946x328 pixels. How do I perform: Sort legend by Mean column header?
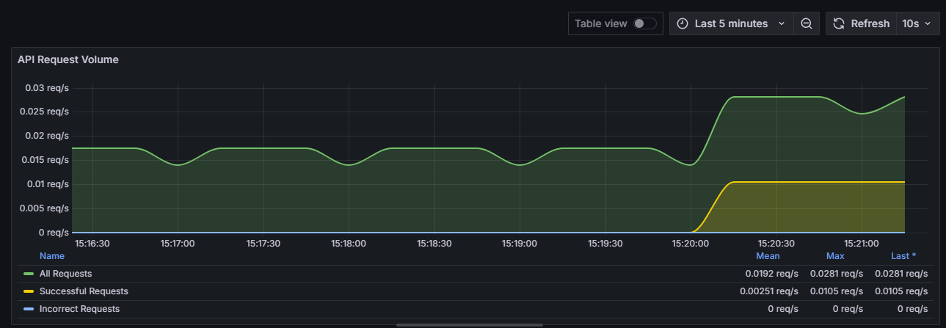point(768,256)
